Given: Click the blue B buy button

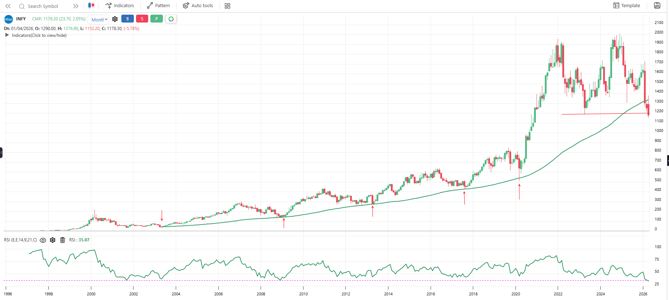Looking at the screenshot, I should pos(127,19).
